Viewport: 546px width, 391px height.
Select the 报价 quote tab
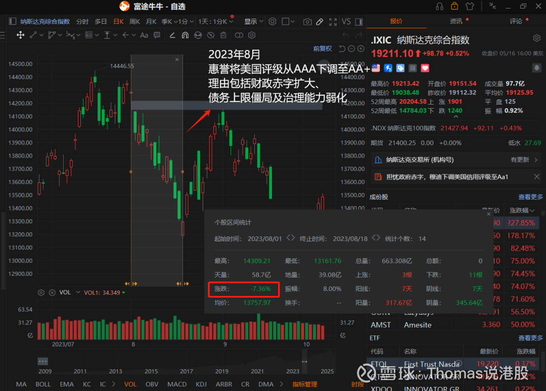coord(396,21)
